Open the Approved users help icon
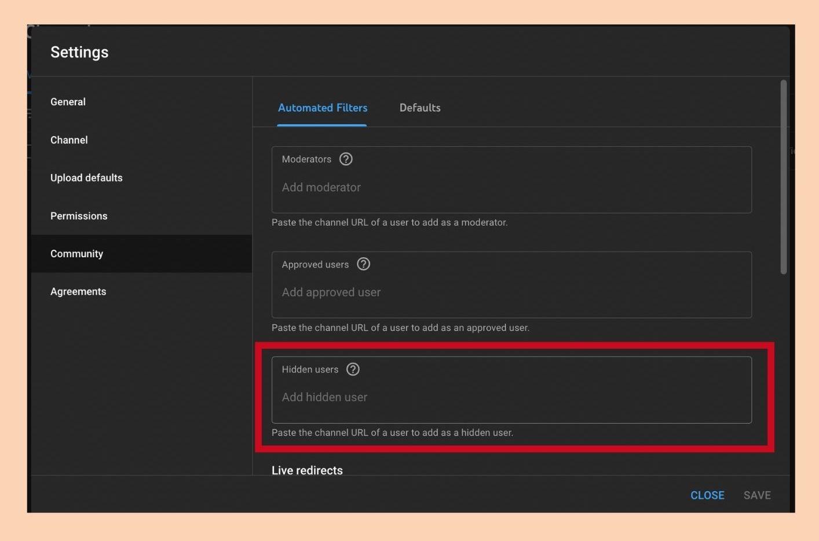 (x=363, y=264)
